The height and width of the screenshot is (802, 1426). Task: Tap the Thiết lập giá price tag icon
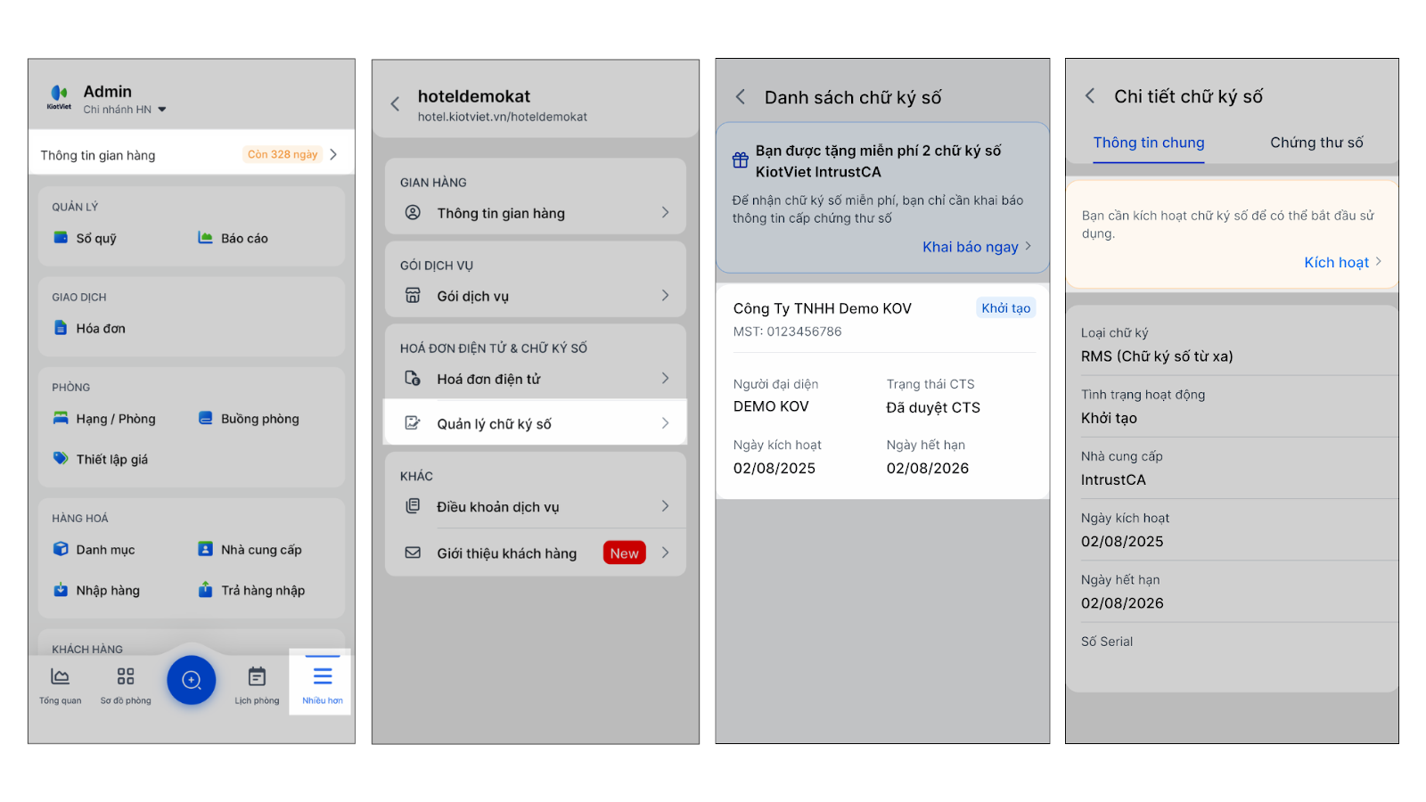(61, 459)
